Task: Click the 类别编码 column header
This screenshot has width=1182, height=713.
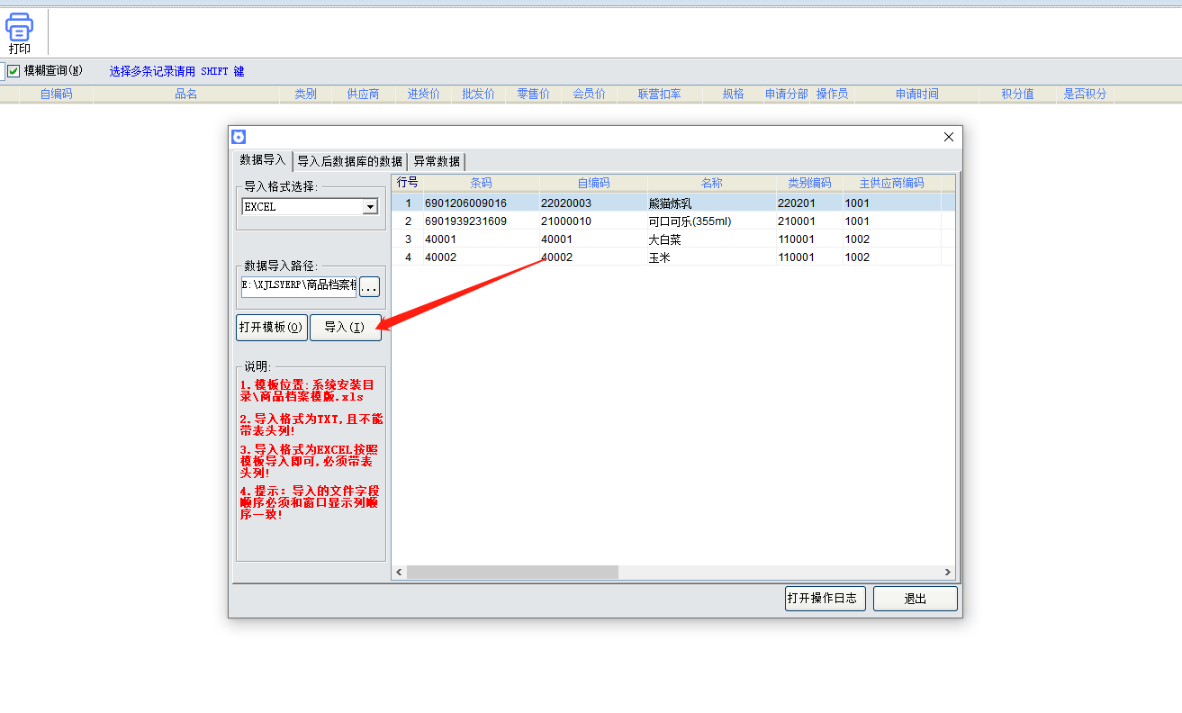Action: [x=809, y=183]
